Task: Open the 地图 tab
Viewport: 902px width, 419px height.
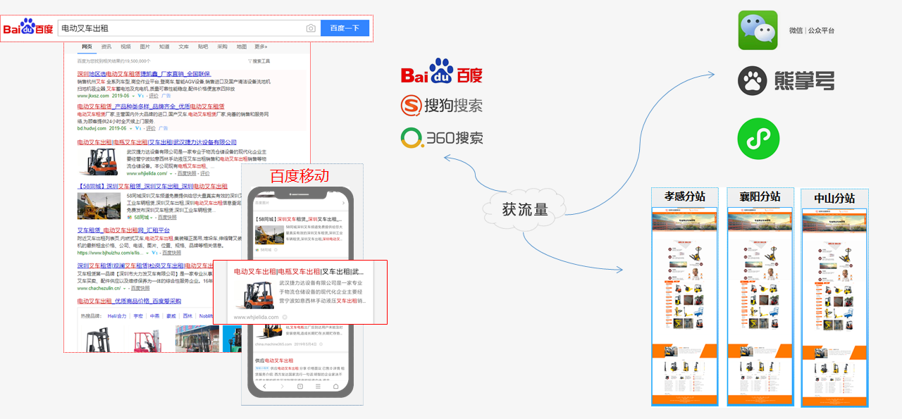Action: [242, 46]
